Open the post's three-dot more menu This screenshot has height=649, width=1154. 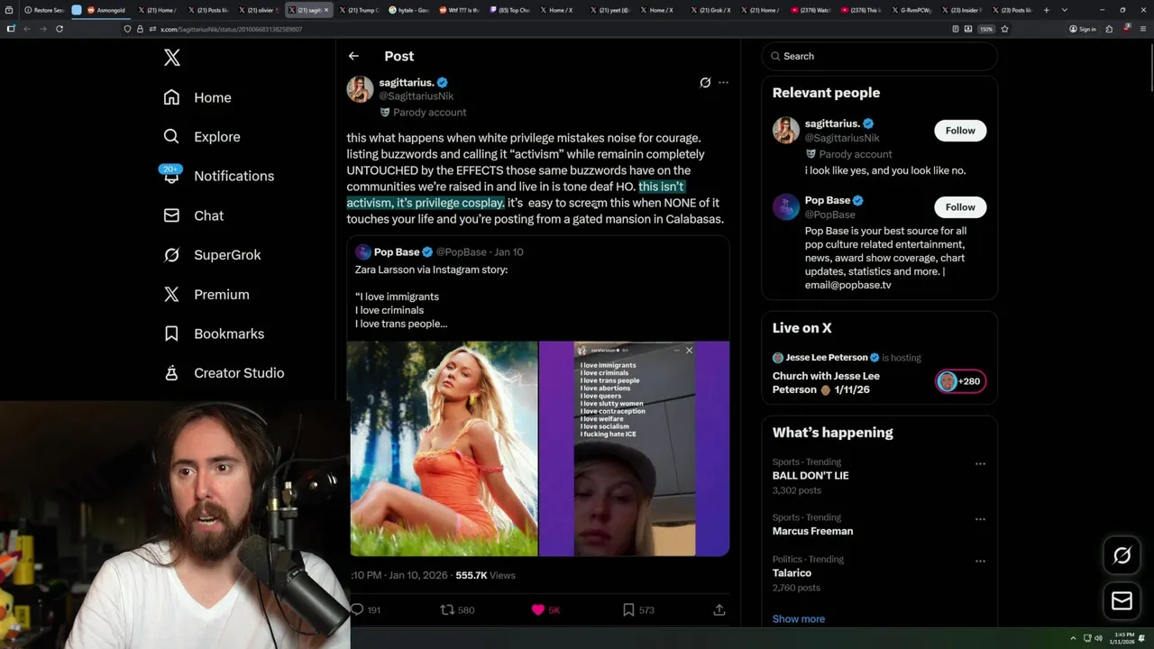click(723, 82)
